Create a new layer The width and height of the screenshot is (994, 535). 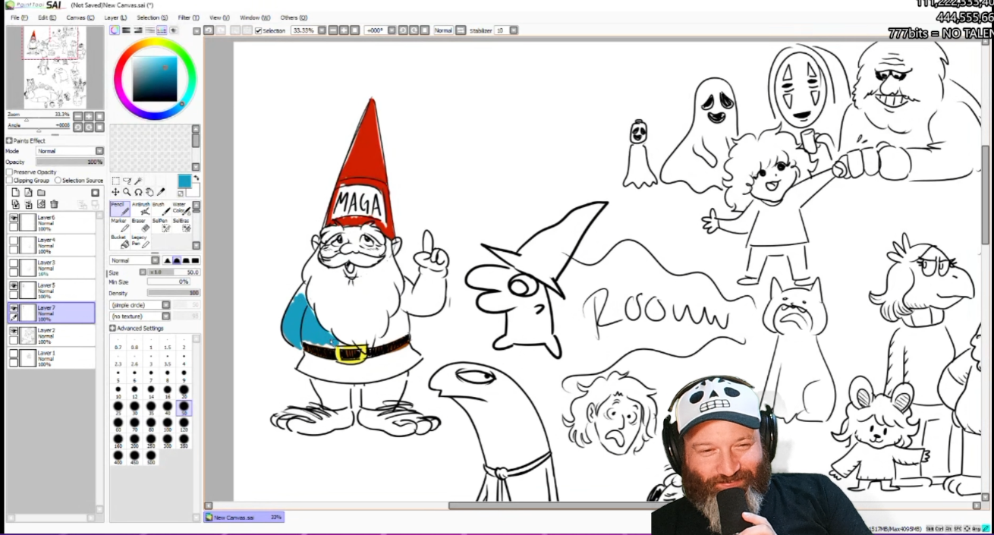point(15,193)
